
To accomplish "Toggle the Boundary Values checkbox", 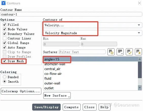I will point(5,34).
